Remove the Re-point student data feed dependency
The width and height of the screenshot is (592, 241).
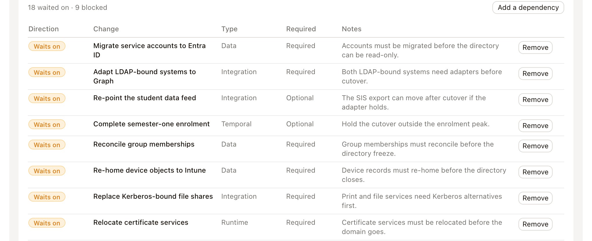point(535,100)
